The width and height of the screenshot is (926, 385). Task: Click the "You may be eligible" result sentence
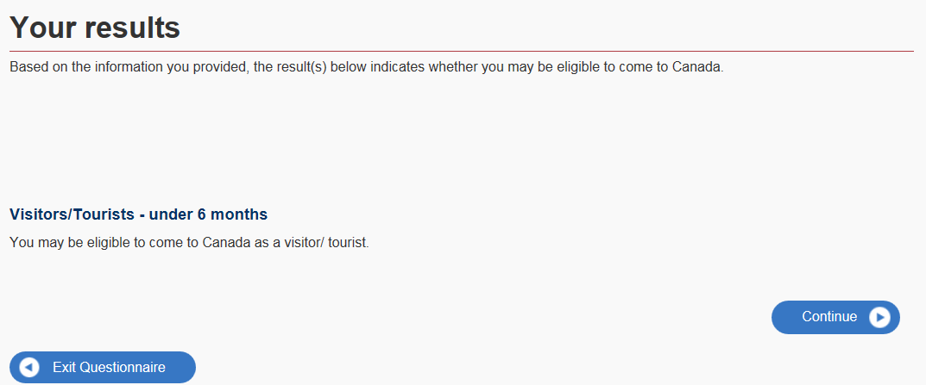coord(189,243)
